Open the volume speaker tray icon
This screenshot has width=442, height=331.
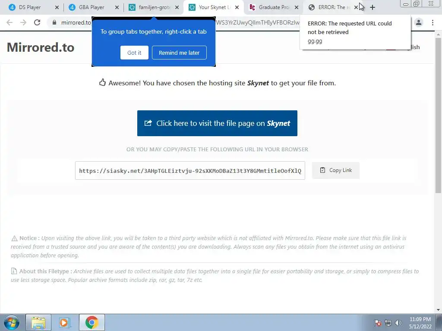(x=398, y=323)
